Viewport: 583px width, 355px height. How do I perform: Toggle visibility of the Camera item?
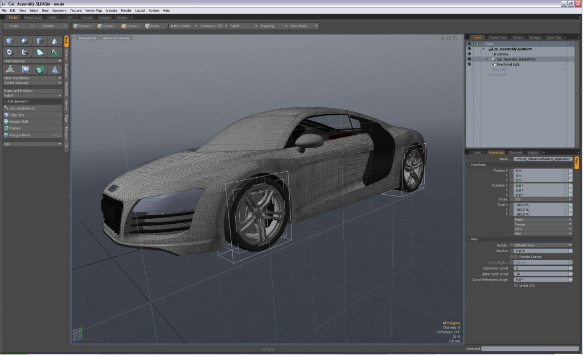[x=469, y=54]
